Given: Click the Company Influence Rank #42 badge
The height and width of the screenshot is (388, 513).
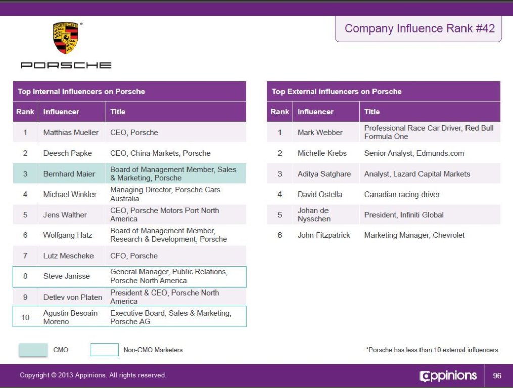Looking at the screenshot, I should point(418,29).
